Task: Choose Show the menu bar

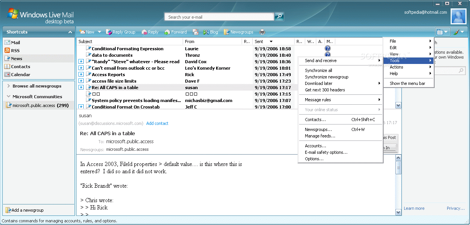Action: (x=409, y=83)
